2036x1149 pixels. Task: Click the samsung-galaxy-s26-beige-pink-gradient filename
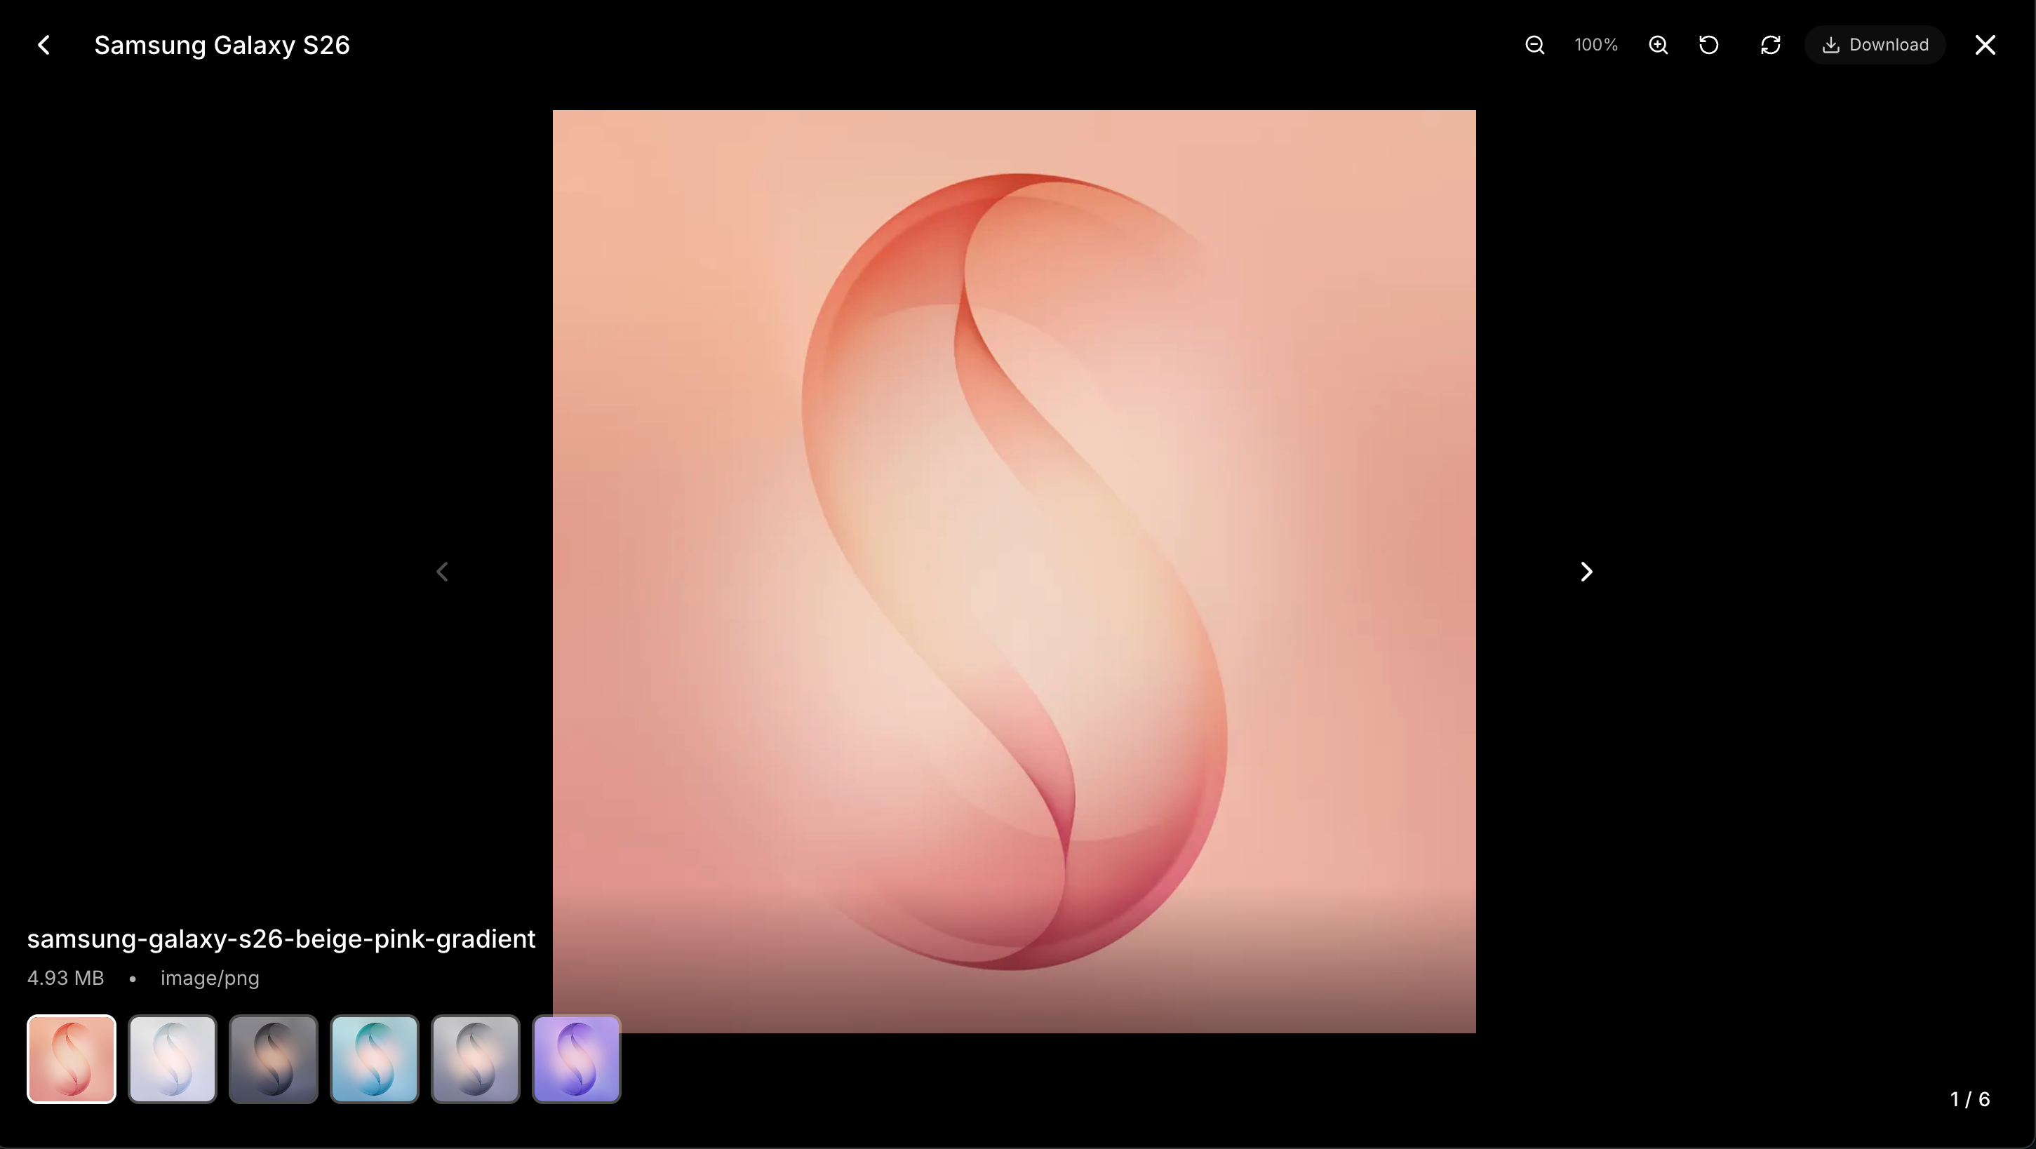click(281, 939)
